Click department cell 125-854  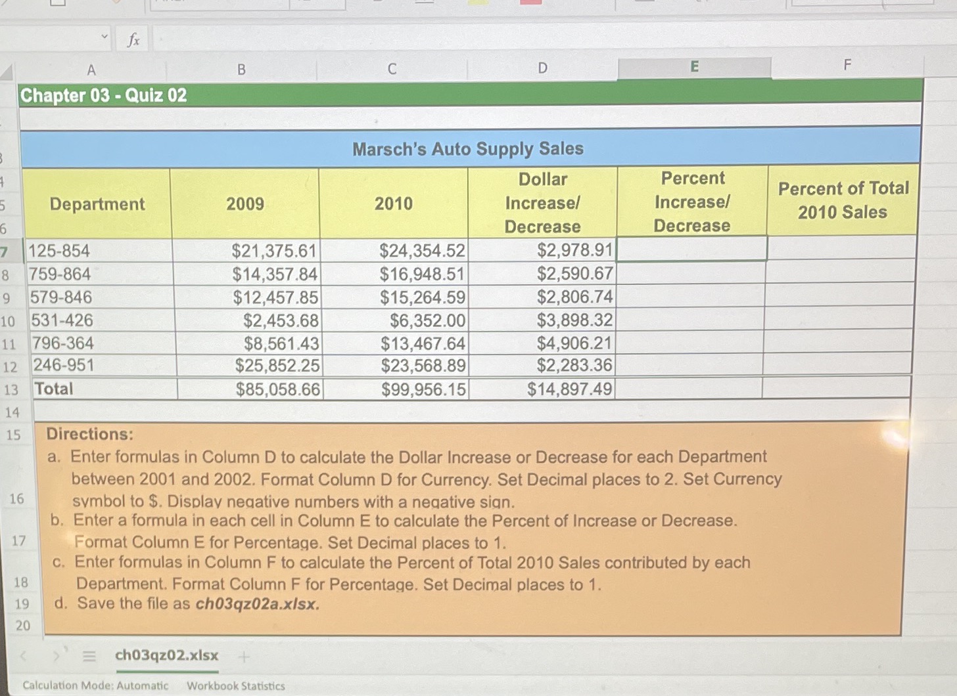[x=99, y=251]
